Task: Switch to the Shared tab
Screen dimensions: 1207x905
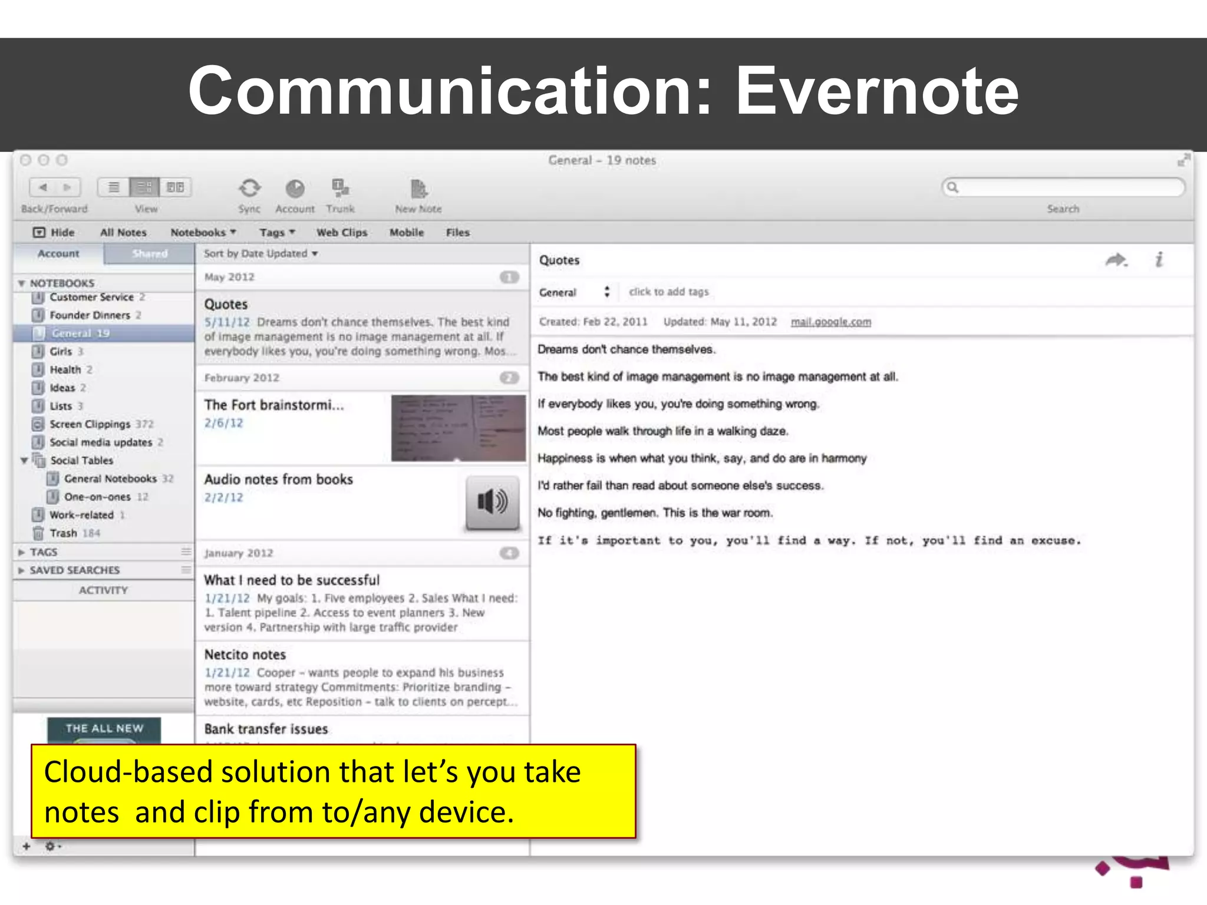Action: click(x=150, y=254)
